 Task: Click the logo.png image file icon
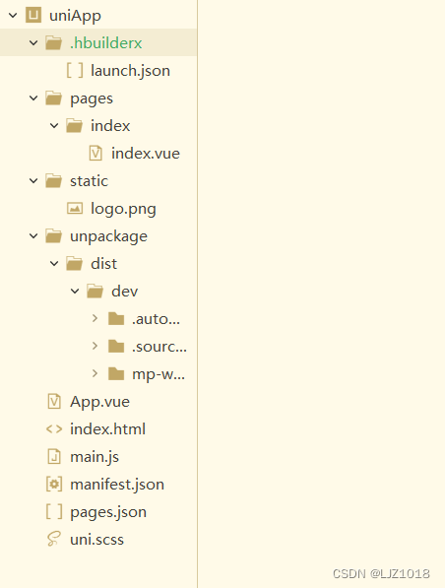(x=75, y=208)
